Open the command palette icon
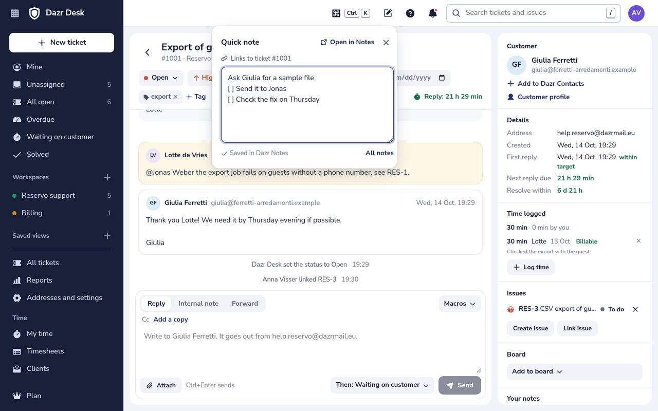 336,13
